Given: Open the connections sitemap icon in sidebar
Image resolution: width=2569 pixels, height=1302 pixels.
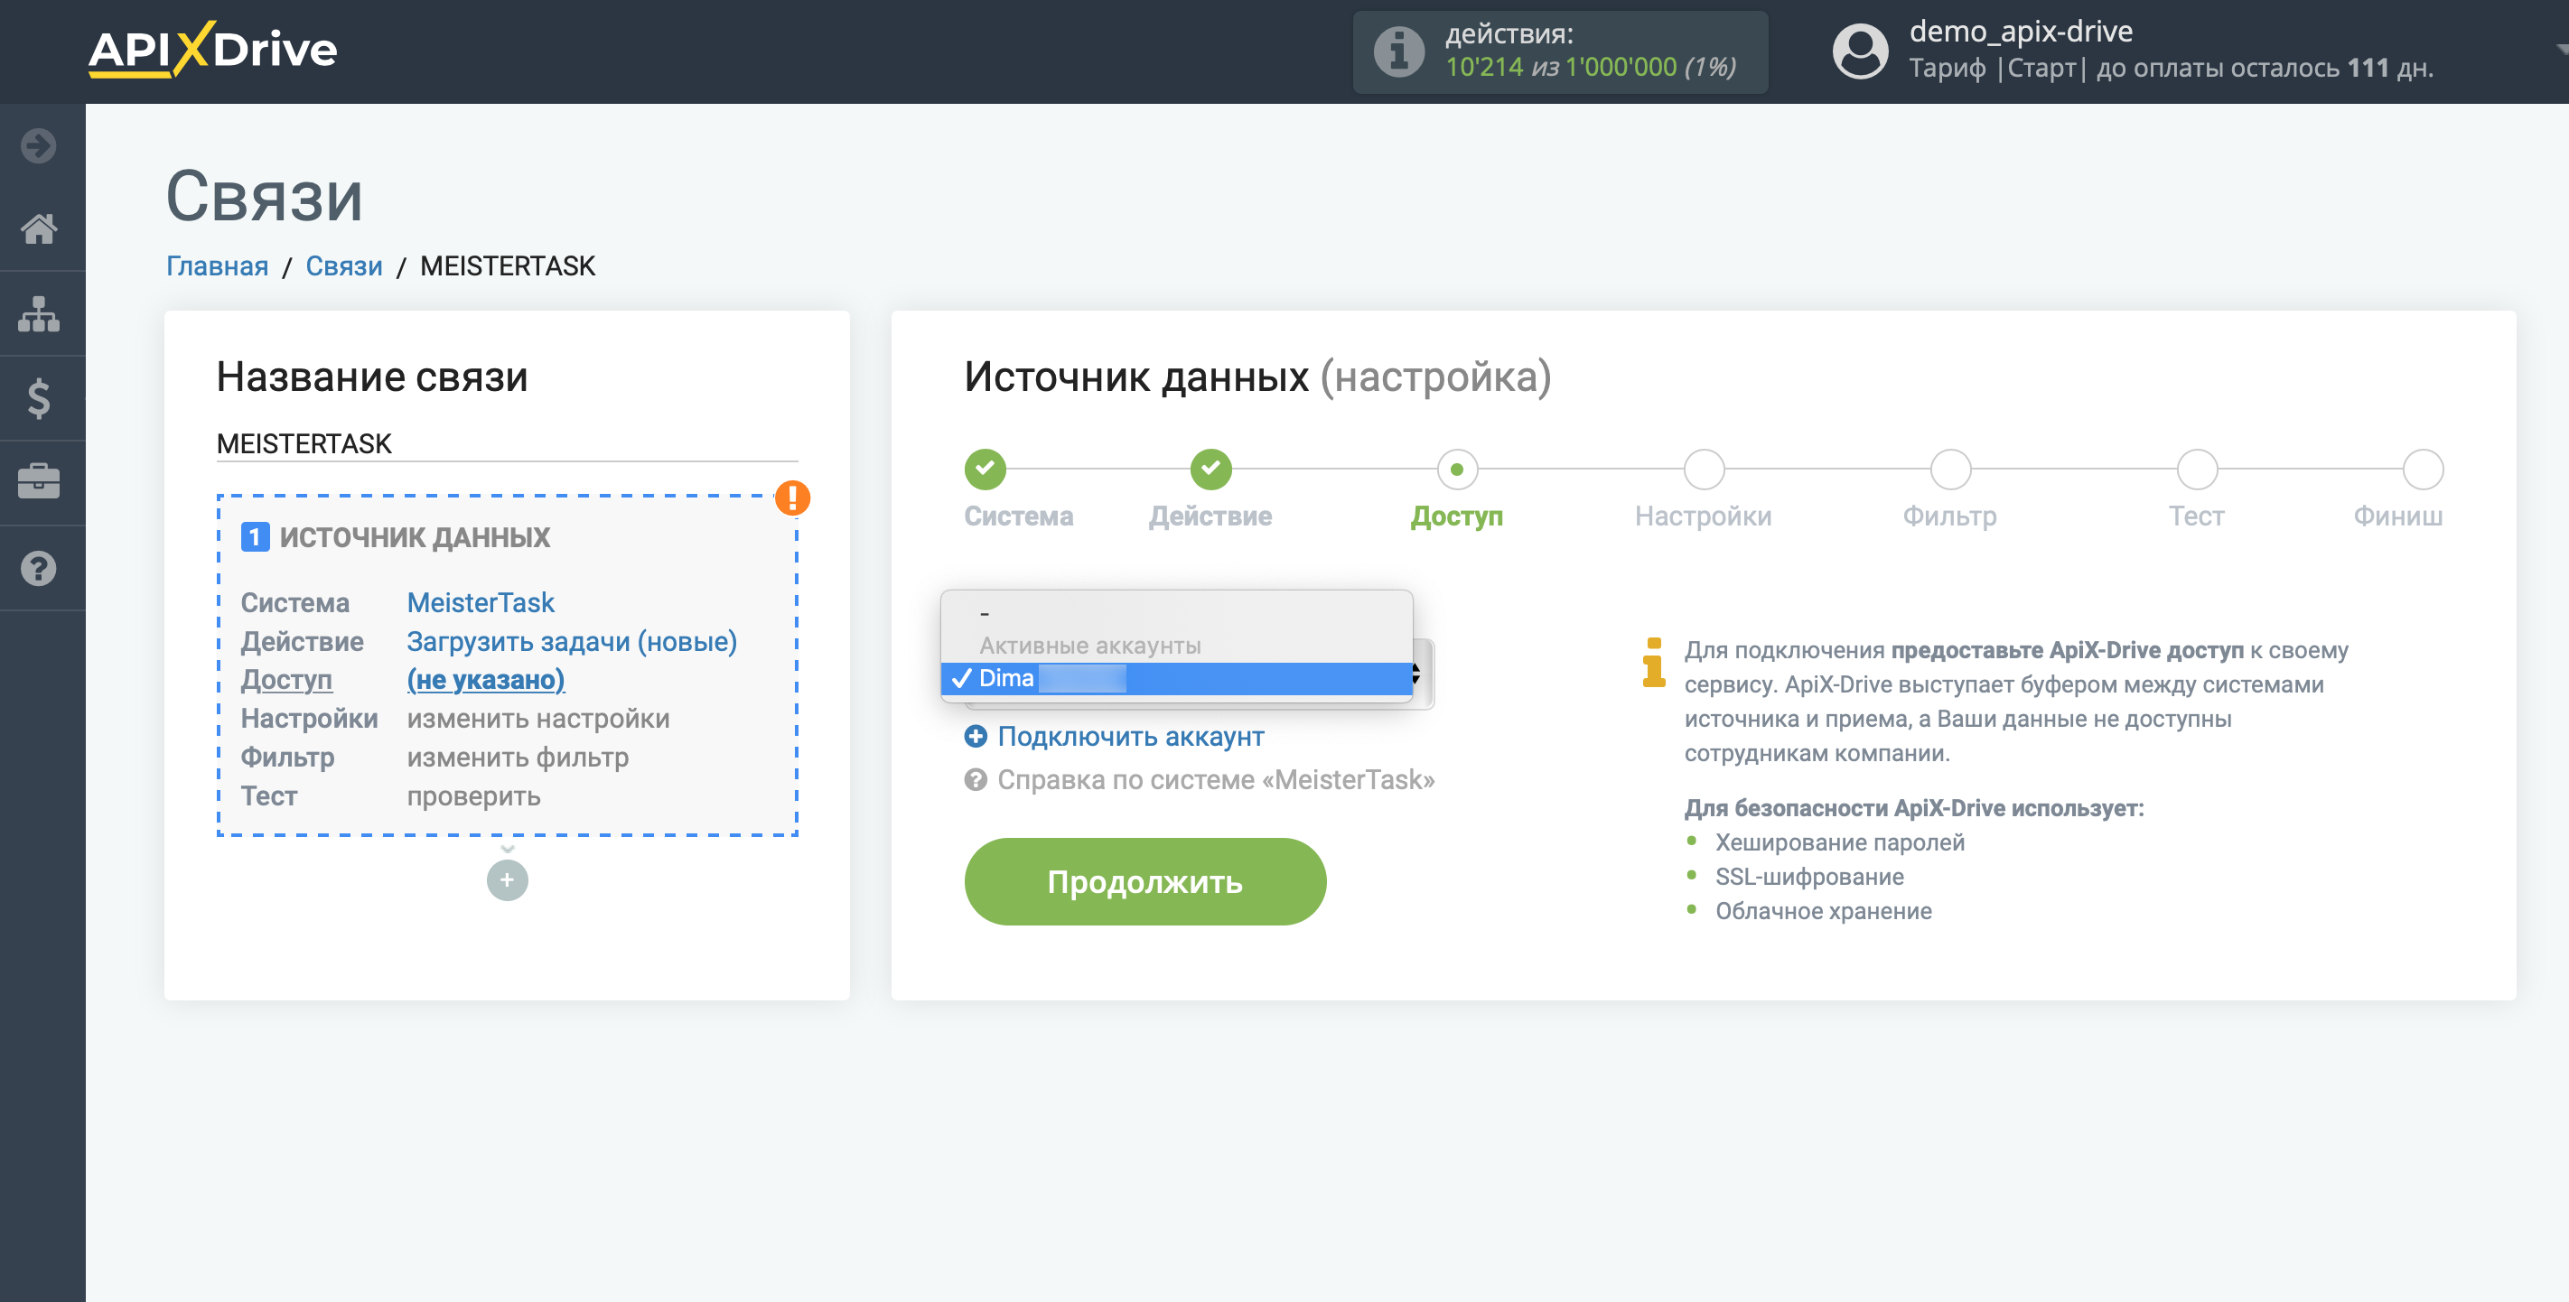Looking at the screenshot, I should tap(39, 314).
